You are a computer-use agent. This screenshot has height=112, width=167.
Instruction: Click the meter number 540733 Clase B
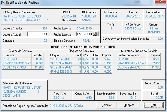[133, 30]
